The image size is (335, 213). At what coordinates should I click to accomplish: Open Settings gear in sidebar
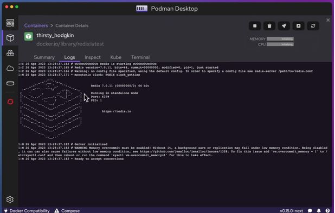click(x=10, y=199)
